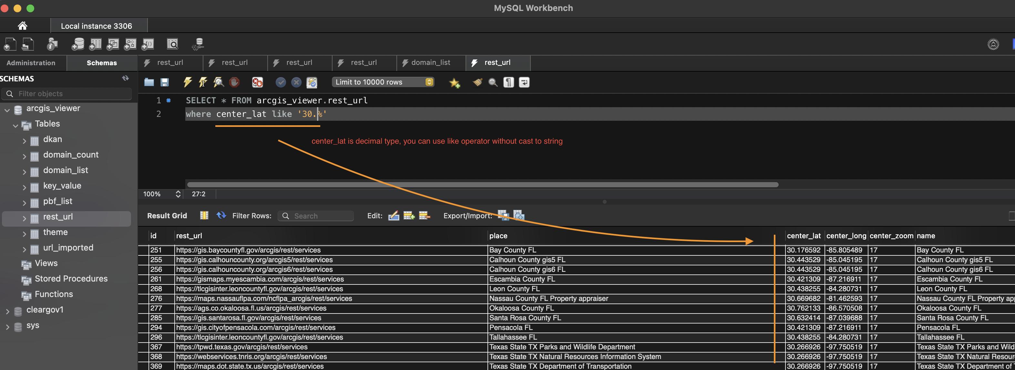This screenshot has width=1015, height=370.
Task: Import records from external file
Action: (x=518, y=215)
